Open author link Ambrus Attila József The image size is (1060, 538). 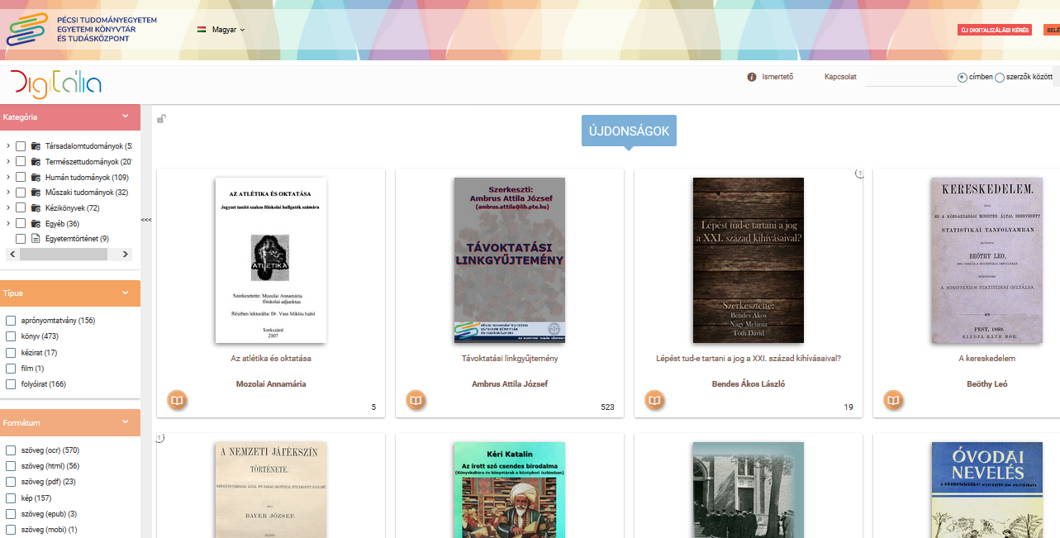(x=510, y=384)
